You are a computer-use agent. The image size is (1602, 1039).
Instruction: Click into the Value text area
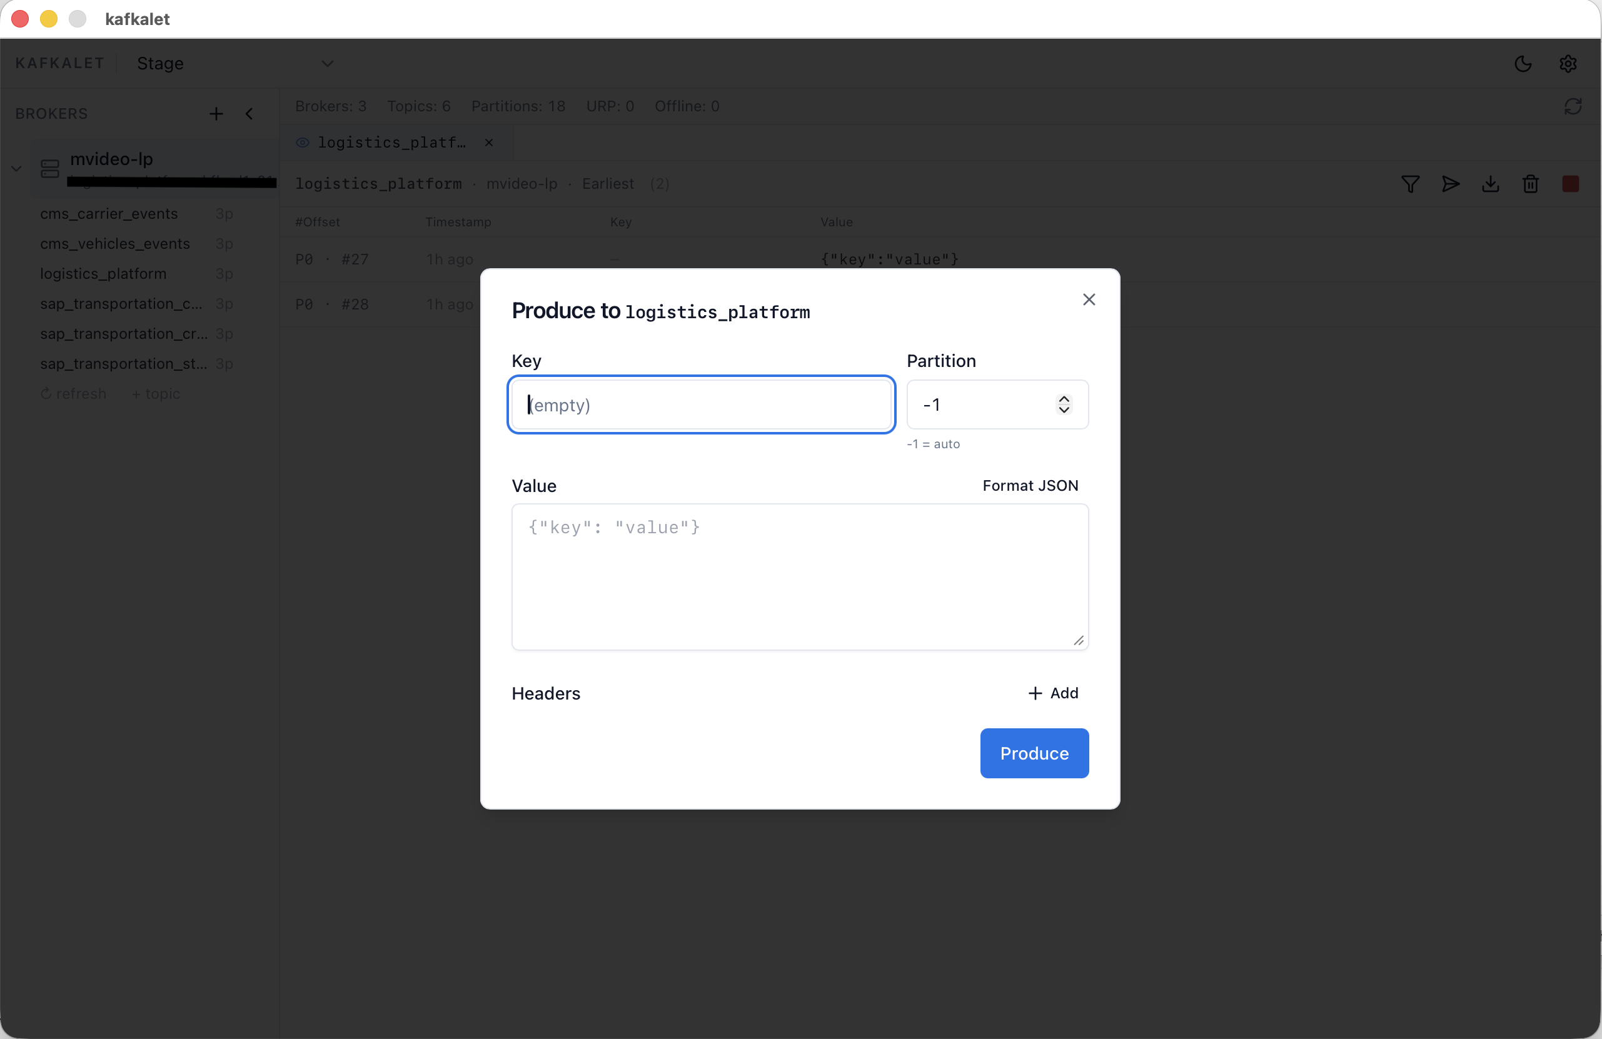tap(800, 576)
